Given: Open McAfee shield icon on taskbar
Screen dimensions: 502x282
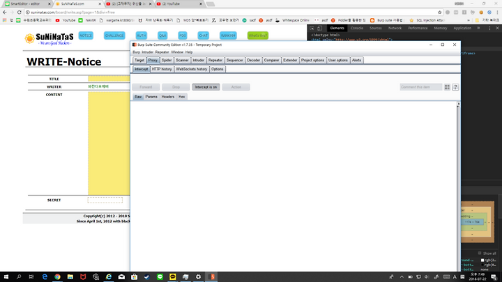Looking at the screenshot, I should click(x=83, y=277).
